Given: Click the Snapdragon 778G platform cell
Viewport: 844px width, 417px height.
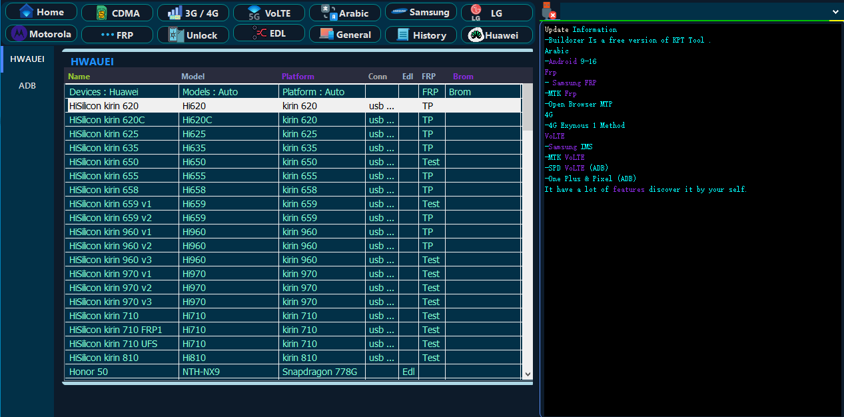Looking at the screenshot, I should pyautogui.click(x=322, y=372).
